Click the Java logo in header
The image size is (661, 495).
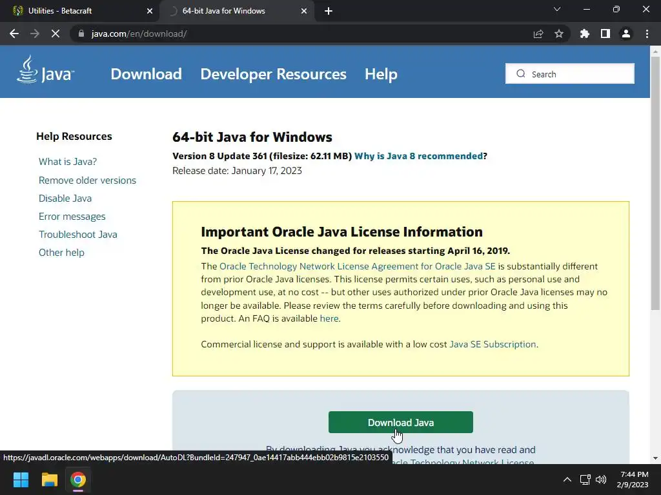click(x=45, y=70)
